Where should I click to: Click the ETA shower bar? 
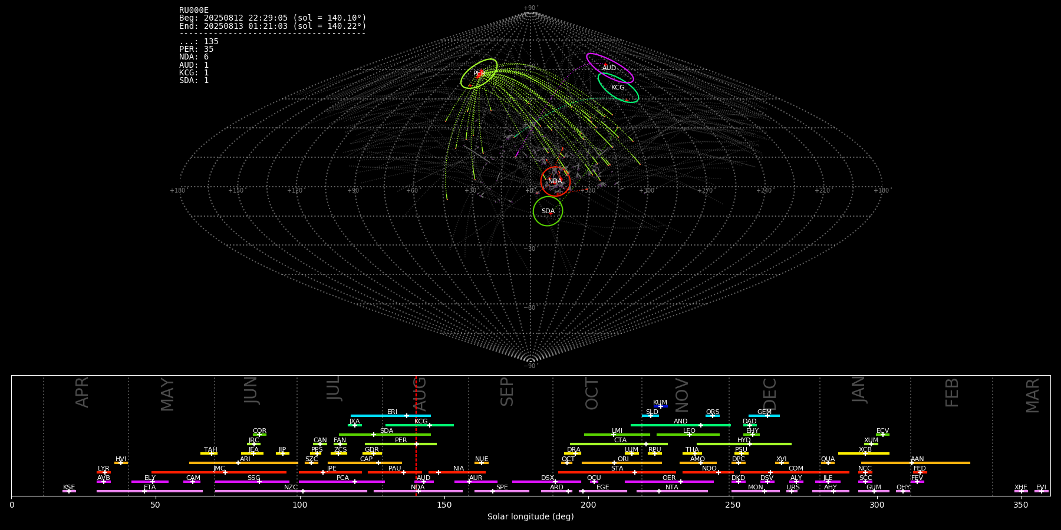150,491
